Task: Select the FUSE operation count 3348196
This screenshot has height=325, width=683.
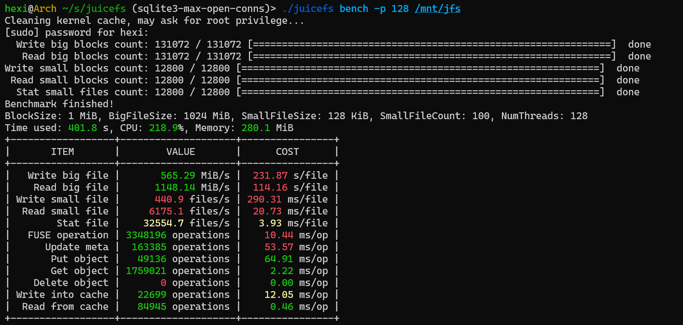Action: [x=145, y=235]
